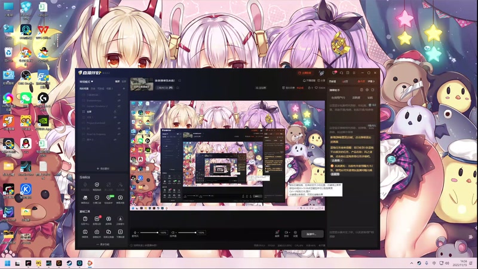Screen dimensions: 478x269
Task: Adjust the speaker volume slider
Action: 187,233
